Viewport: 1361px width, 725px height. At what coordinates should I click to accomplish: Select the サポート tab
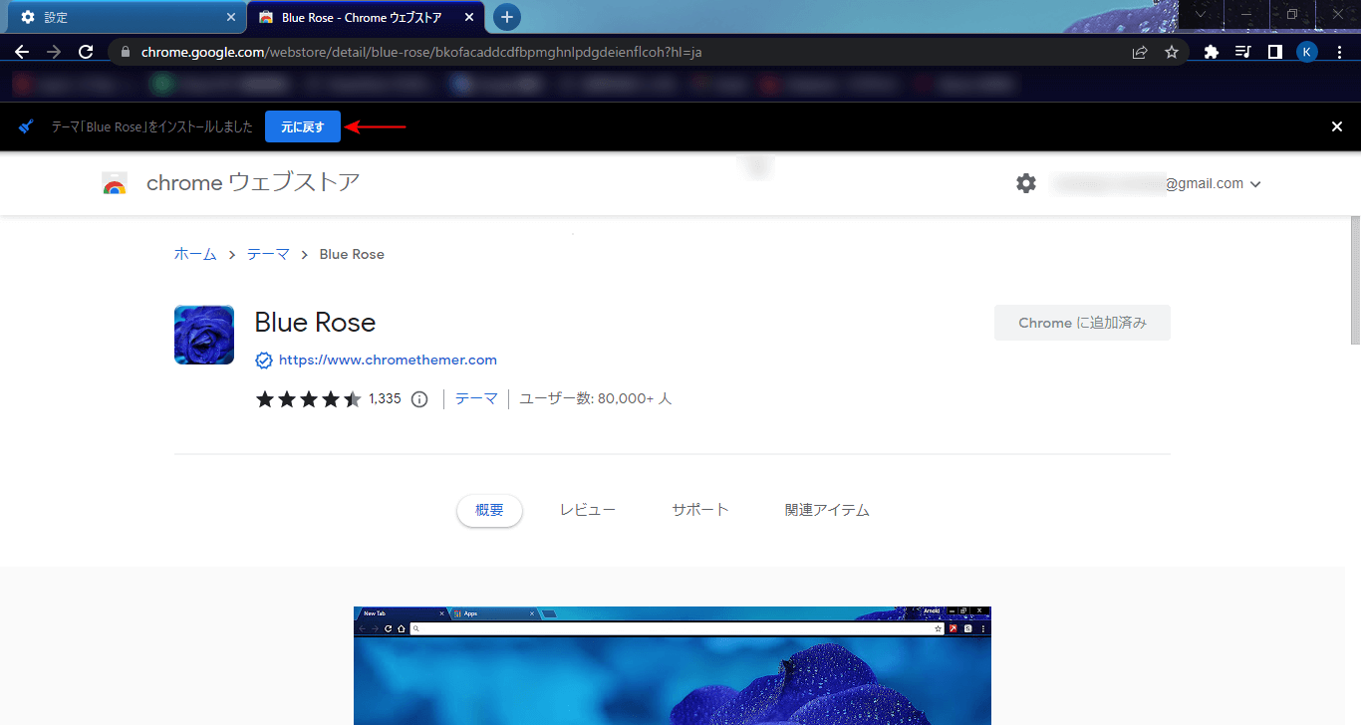click(x=700, y=510)
